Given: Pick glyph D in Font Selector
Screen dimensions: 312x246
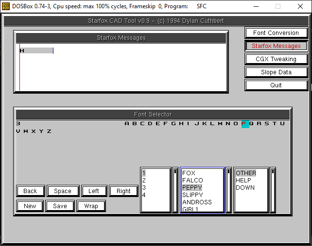Looking at the screenshot, I should click(x=150, y=124).
